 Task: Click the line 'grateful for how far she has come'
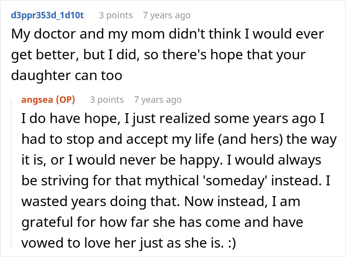pos(162,222)
